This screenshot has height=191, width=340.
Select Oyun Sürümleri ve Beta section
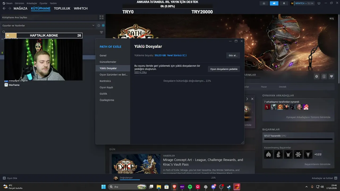113,75
